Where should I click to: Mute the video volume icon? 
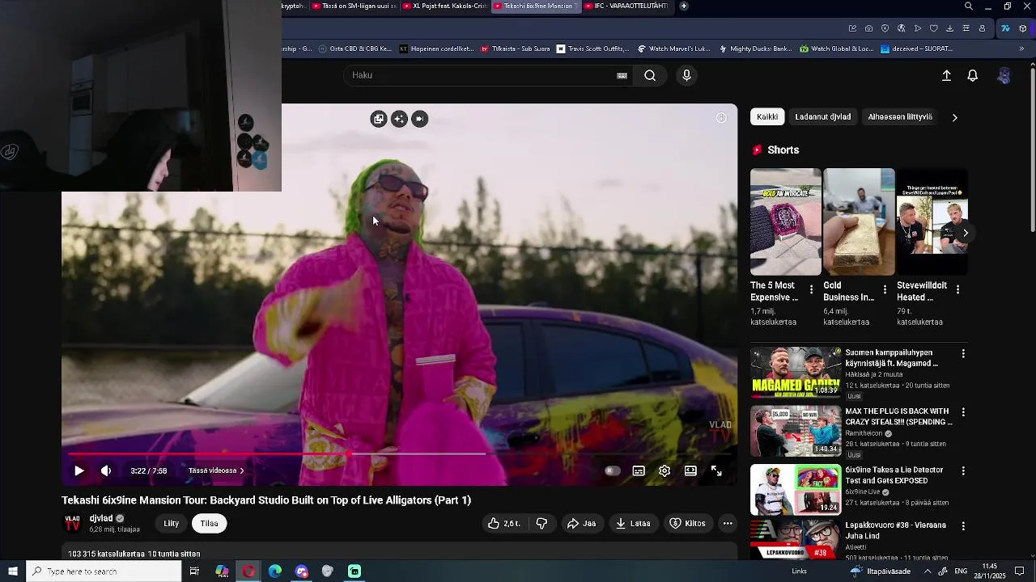(105, 470)
